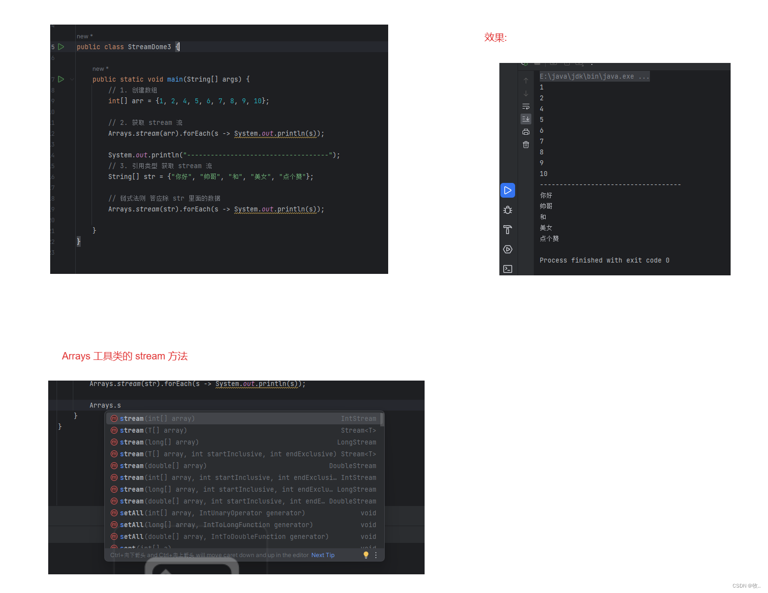Open the Run tool window icon
The height and width of the screenshot is (593, 768).
(508, 190)
